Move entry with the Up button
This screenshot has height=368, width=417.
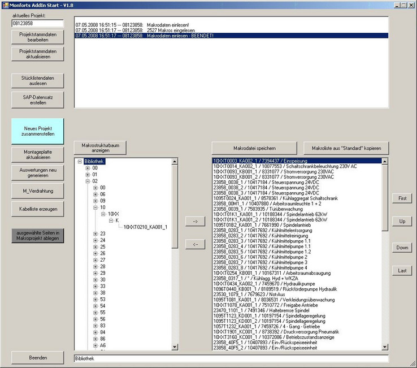coord(402,222)
